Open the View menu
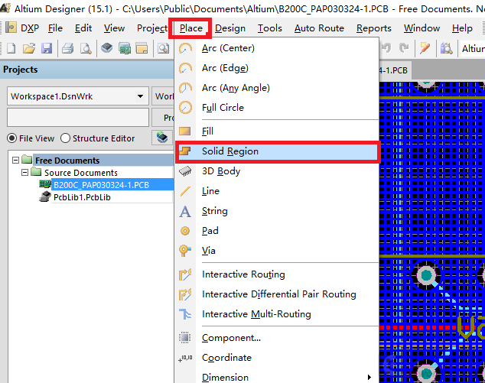485x383 pixels. coord(114,28)
